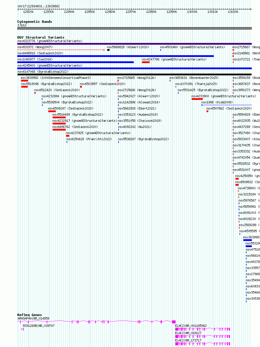Select the red nsv4247796 variant bar
The width and height of the screenshot is (260, 347).
tap(146, 63)
